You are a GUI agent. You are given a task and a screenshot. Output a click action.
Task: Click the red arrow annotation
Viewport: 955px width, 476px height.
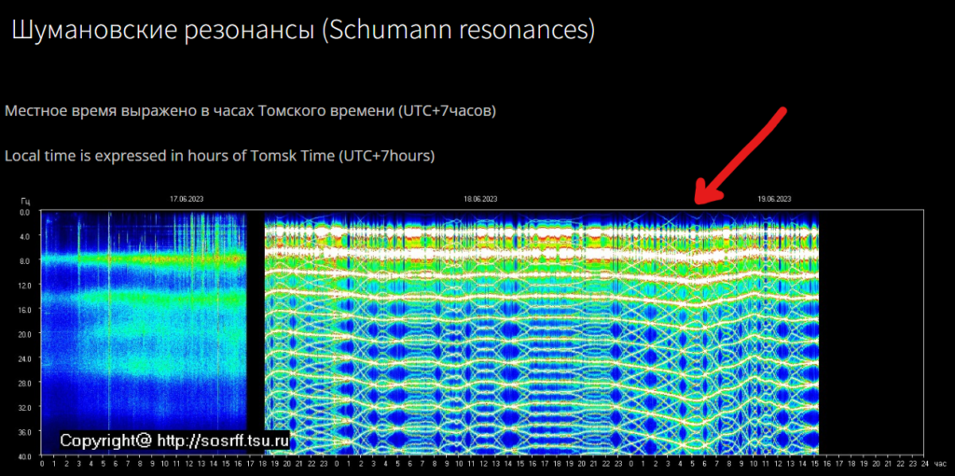pos(741,155)
